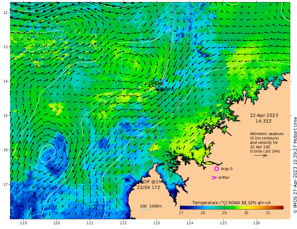Click the 'drifter' legend label
297x229 pixels.
click(x=224, y=177)
